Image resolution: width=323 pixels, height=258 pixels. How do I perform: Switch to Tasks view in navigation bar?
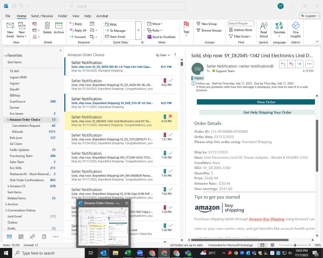pos(44,237)
